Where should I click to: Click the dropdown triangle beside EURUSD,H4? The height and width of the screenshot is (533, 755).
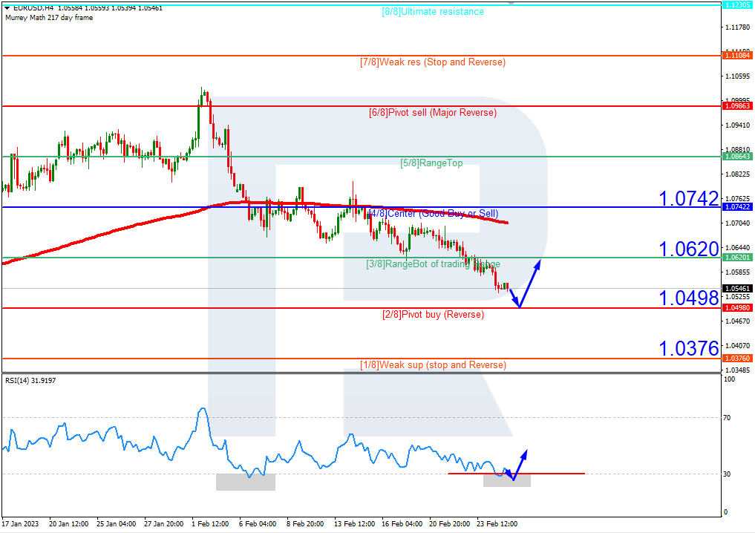7,7
